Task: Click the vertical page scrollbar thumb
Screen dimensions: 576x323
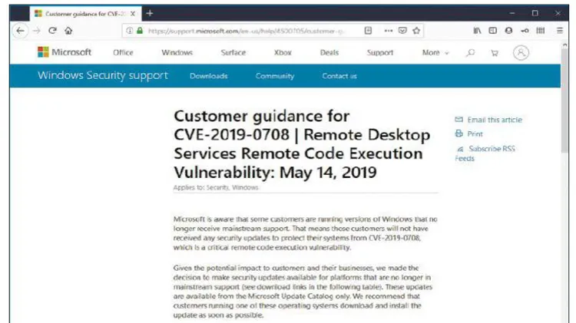Action: point(564,101)
